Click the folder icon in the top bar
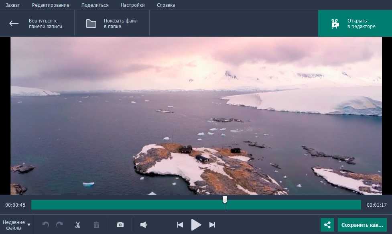This screenshot has width=392, height=234. click(91, 23)
